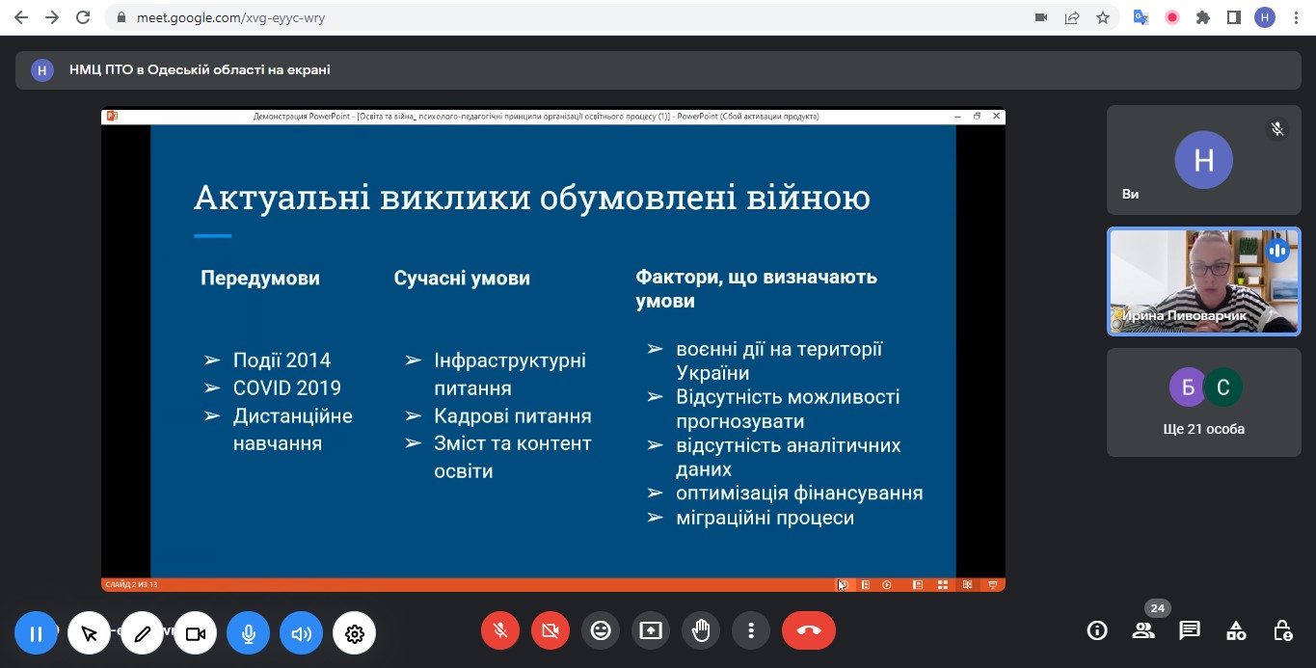
Task: Raise your hand in the meeting
Action: pyautogui.click(x=701, y=630)
